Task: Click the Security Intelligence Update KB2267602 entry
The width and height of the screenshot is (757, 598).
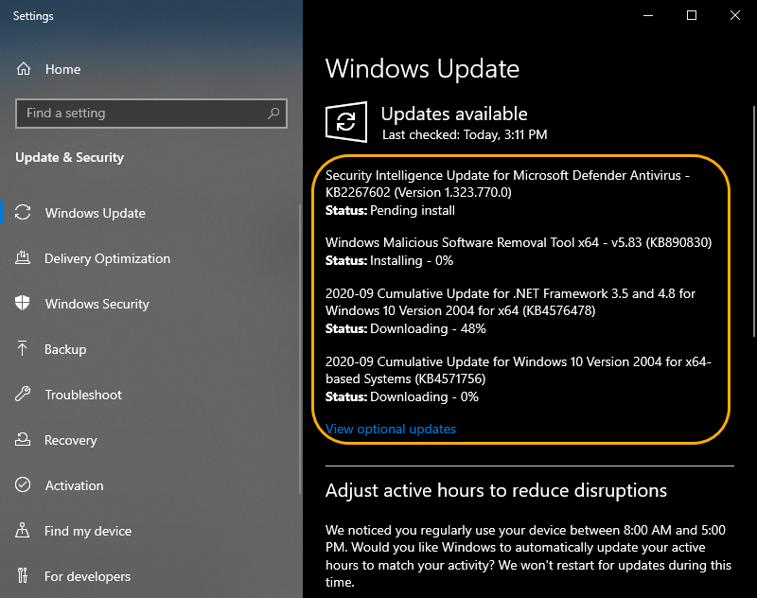Action: [507, 184]
